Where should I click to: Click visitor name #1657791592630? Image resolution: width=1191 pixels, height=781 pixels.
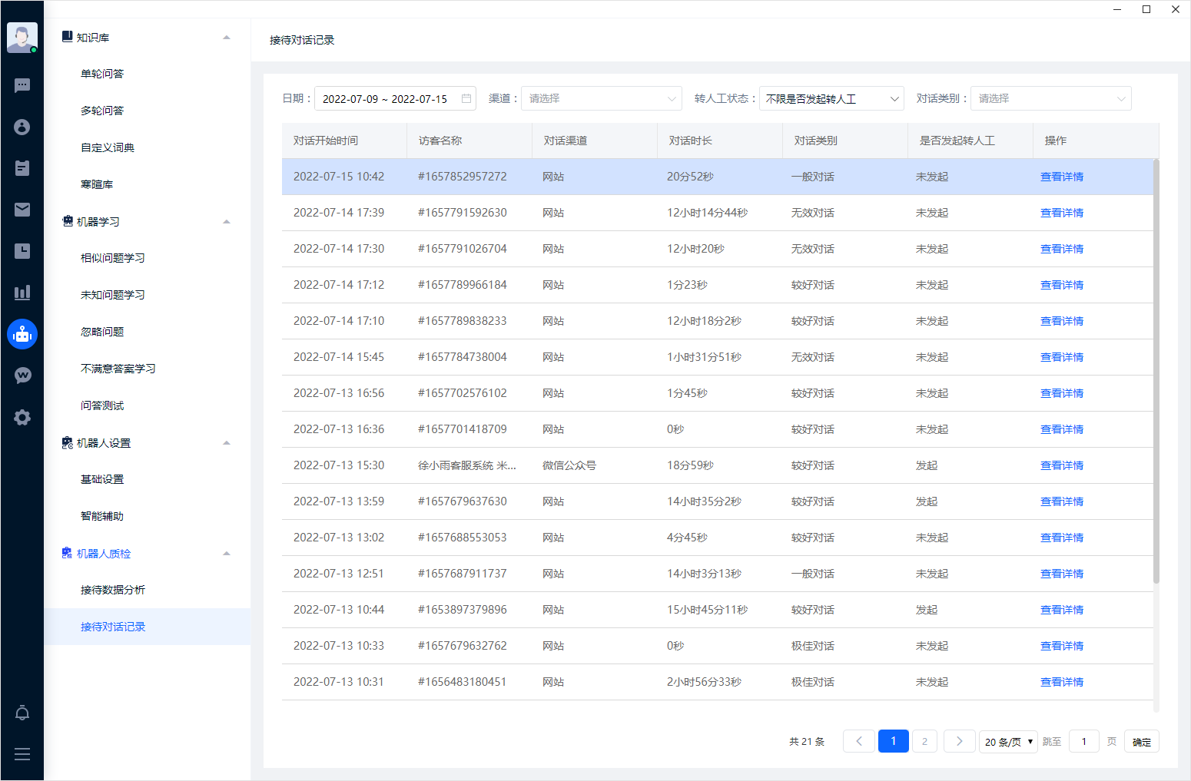coord(463,213)
